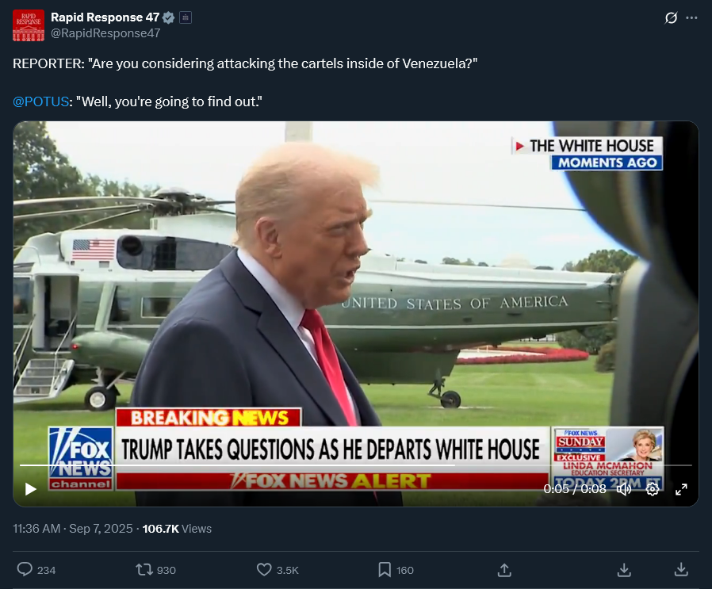The width and height of the screenshot is (712, 589).
Task: Click the blue verified checkmark badge
Action: pos(169,17)
